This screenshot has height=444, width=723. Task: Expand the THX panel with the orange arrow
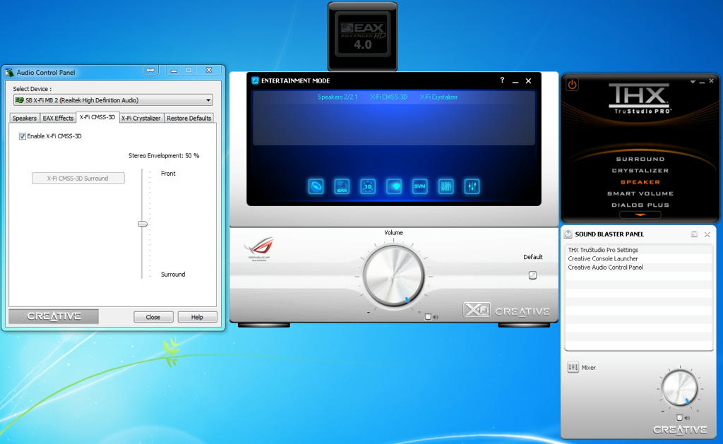(640, 215)
